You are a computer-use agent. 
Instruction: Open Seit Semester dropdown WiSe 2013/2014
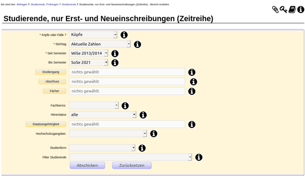[x=88, y=53]
